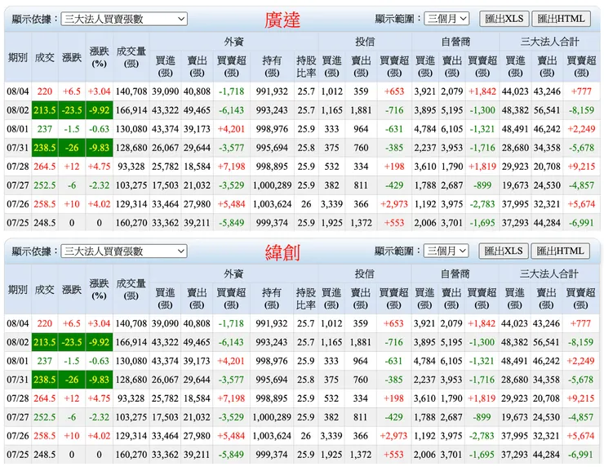Click 匯出HTML button in 廣達 panel
The height and width of the screenshot is (467, 604).
pos(562,19)
